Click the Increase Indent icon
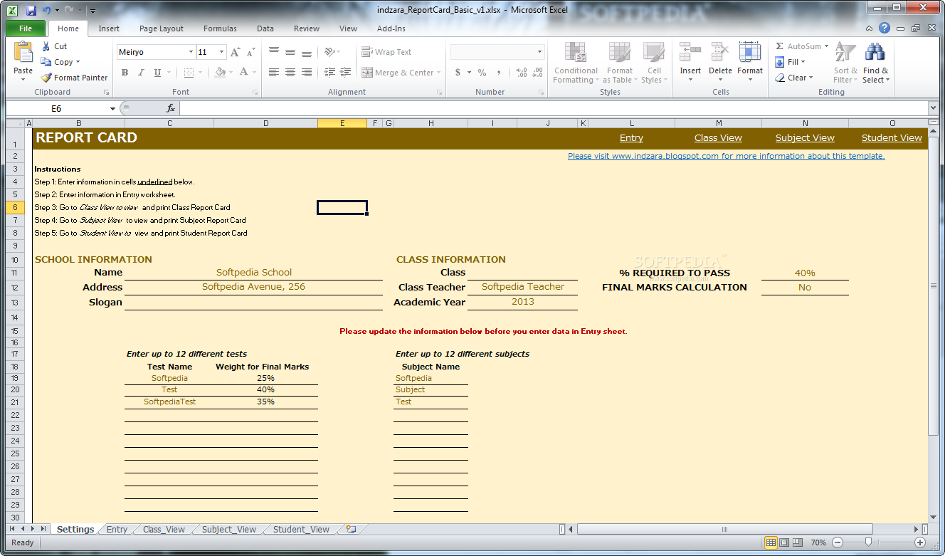This screenshot has width=945, height=556. (x=346, y=73)
